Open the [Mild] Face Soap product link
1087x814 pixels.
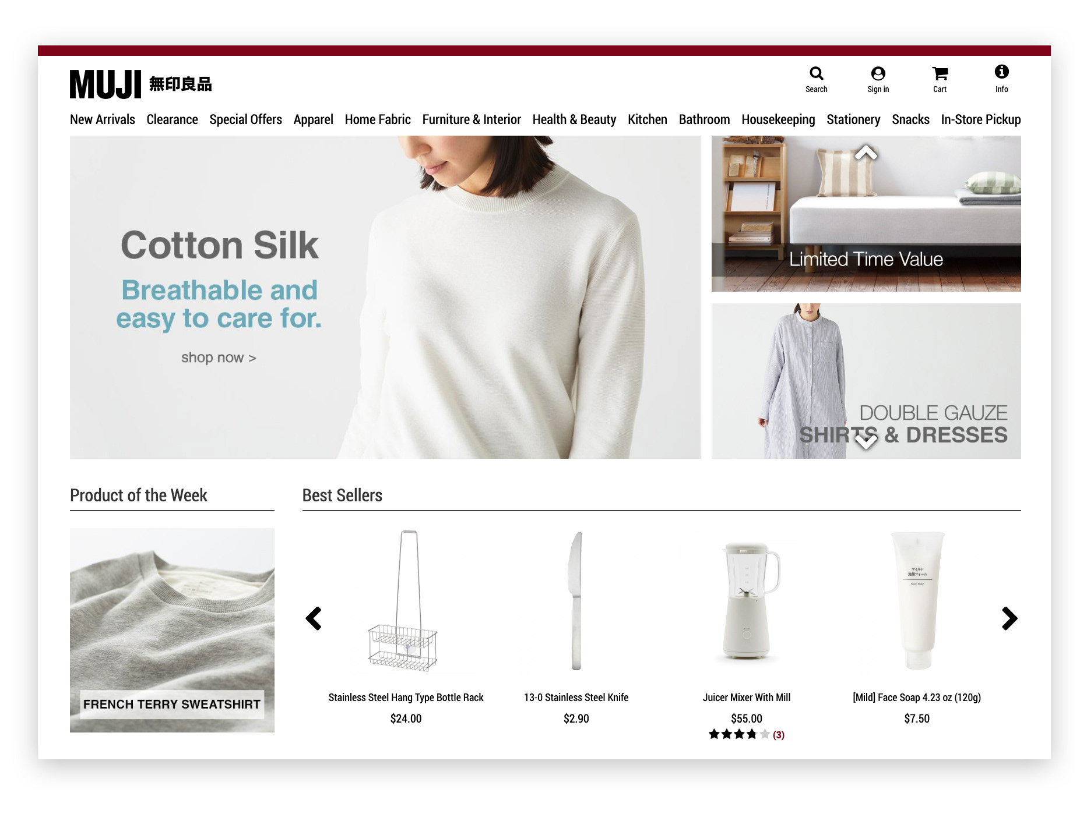pyautogui.click(x=917, y=698)
